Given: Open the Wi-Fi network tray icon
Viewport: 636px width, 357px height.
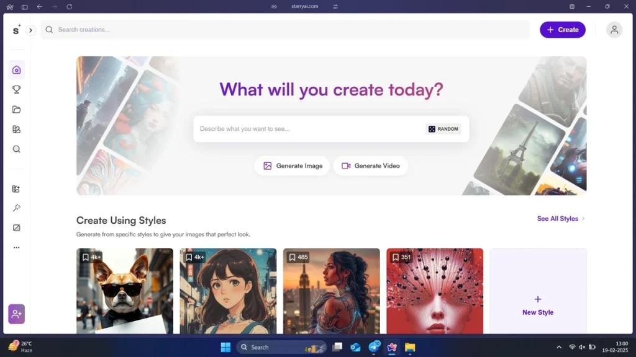Looking at the screenshot, I should [x=572, y=347].
